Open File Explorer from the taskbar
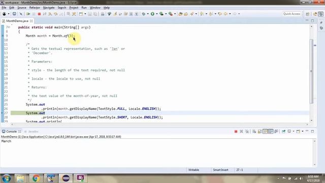 pos(20,178)
